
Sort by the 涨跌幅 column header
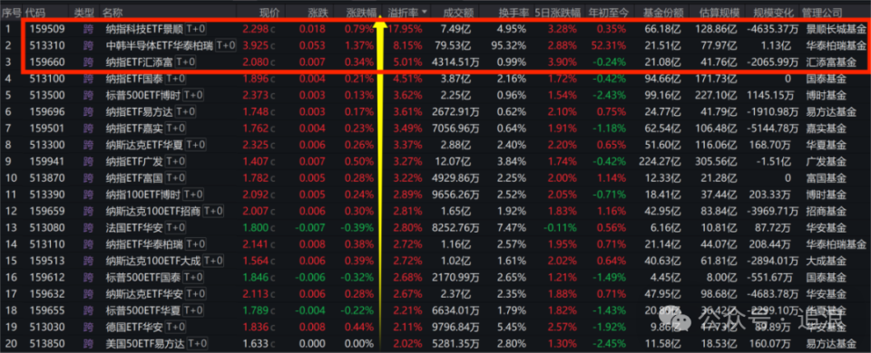[362, 12]
